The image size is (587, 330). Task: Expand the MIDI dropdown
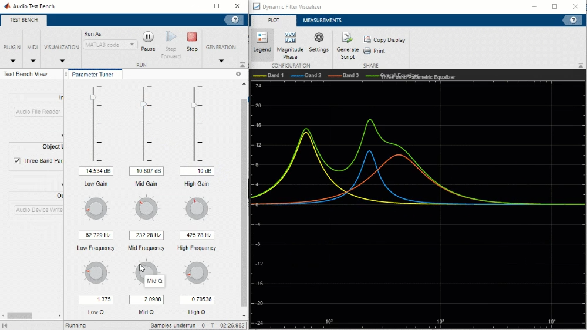point(32,60)
